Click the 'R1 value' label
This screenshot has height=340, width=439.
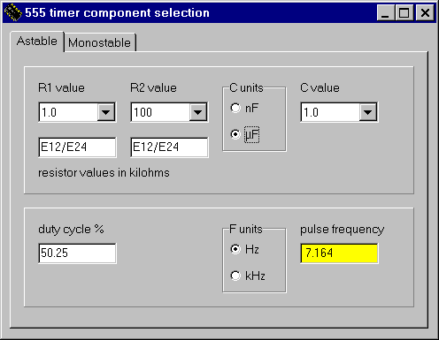click(61, 88)
